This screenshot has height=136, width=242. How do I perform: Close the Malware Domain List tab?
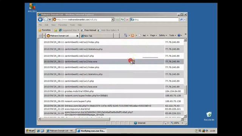click(x=77, y=36)
